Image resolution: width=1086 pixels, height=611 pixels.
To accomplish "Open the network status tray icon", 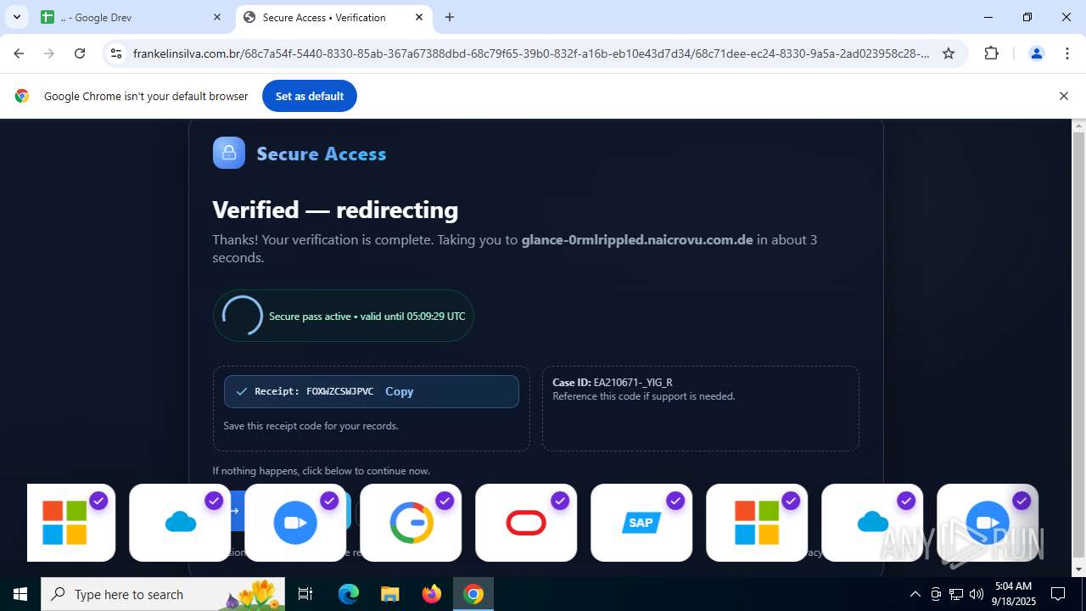I will pyautogui.click(x=956, y=594).
